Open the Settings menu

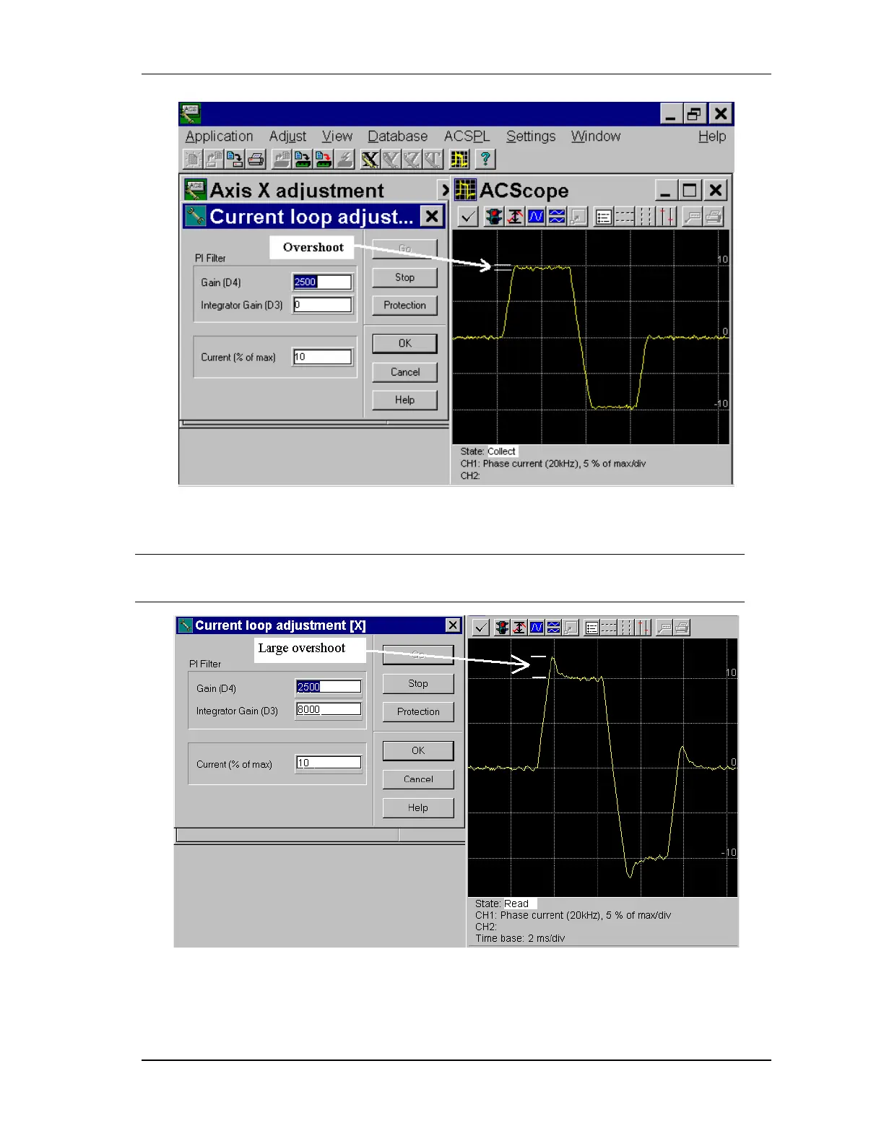531,136
